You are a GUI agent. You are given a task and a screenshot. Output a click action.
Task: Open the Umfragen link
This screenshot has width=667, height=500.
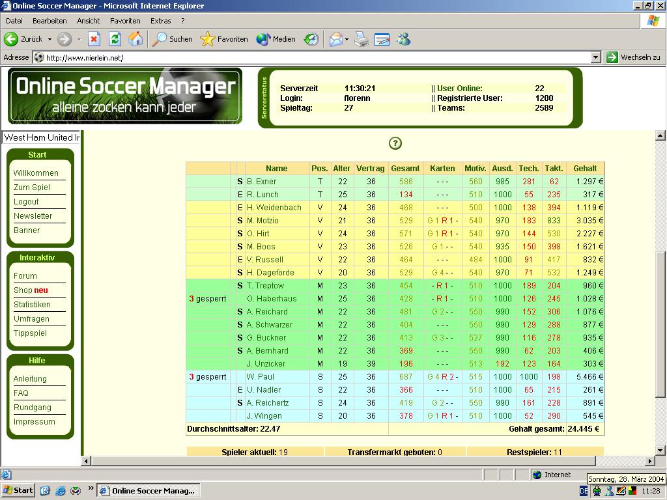tap(31, 319)
